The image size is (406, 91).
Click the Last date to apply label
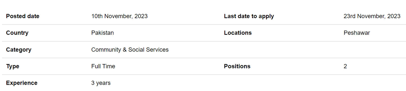pyautogui.click(x=249, y=16)
